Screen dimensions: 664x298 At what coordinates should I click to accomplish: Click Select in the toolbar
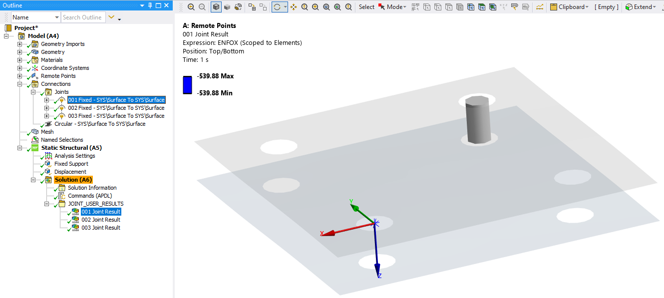click(x=366, y=7)
